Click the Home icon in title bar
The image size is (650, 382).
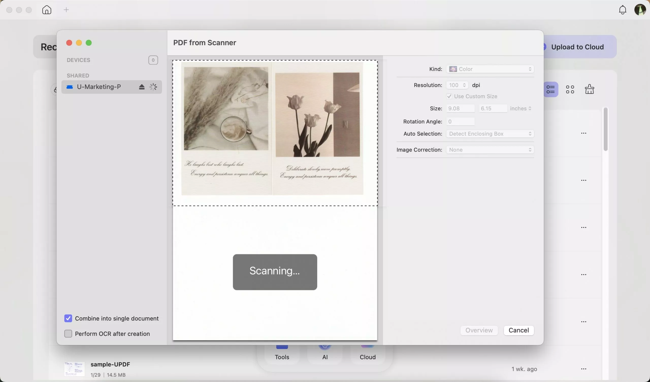(x=47, y=10)
